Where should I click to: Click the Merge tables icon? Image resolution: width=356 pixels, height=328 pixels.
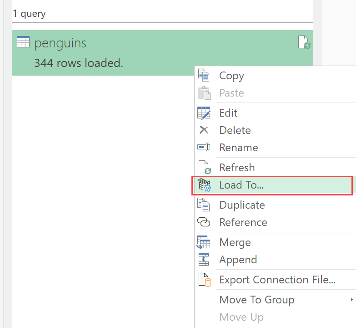203,242
